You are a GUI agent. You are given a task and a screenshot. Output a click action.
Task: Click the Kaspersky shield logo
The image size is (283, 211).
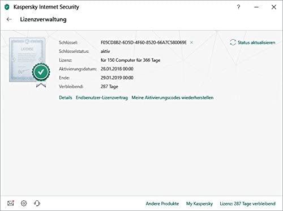tap(7, 7)
